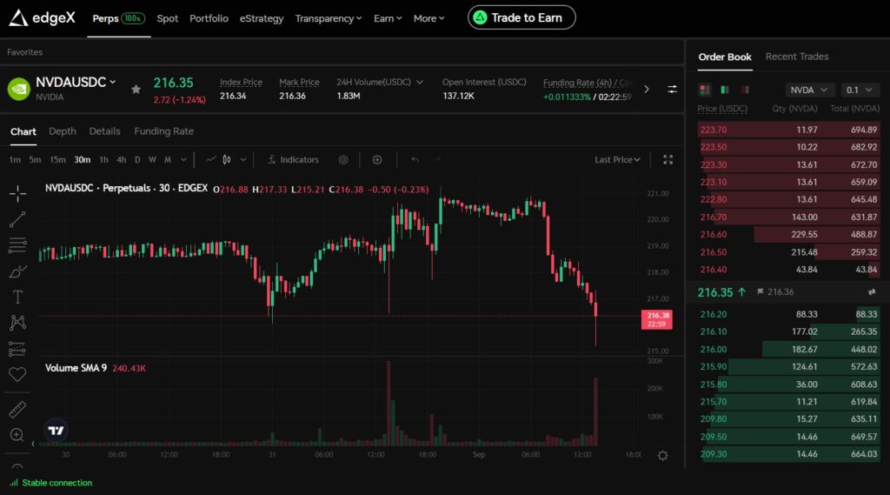Image resolution: width=890 pixels, height=495 pixels.
Task: Click the edgeX logo
Action: [x=42, y=18]
